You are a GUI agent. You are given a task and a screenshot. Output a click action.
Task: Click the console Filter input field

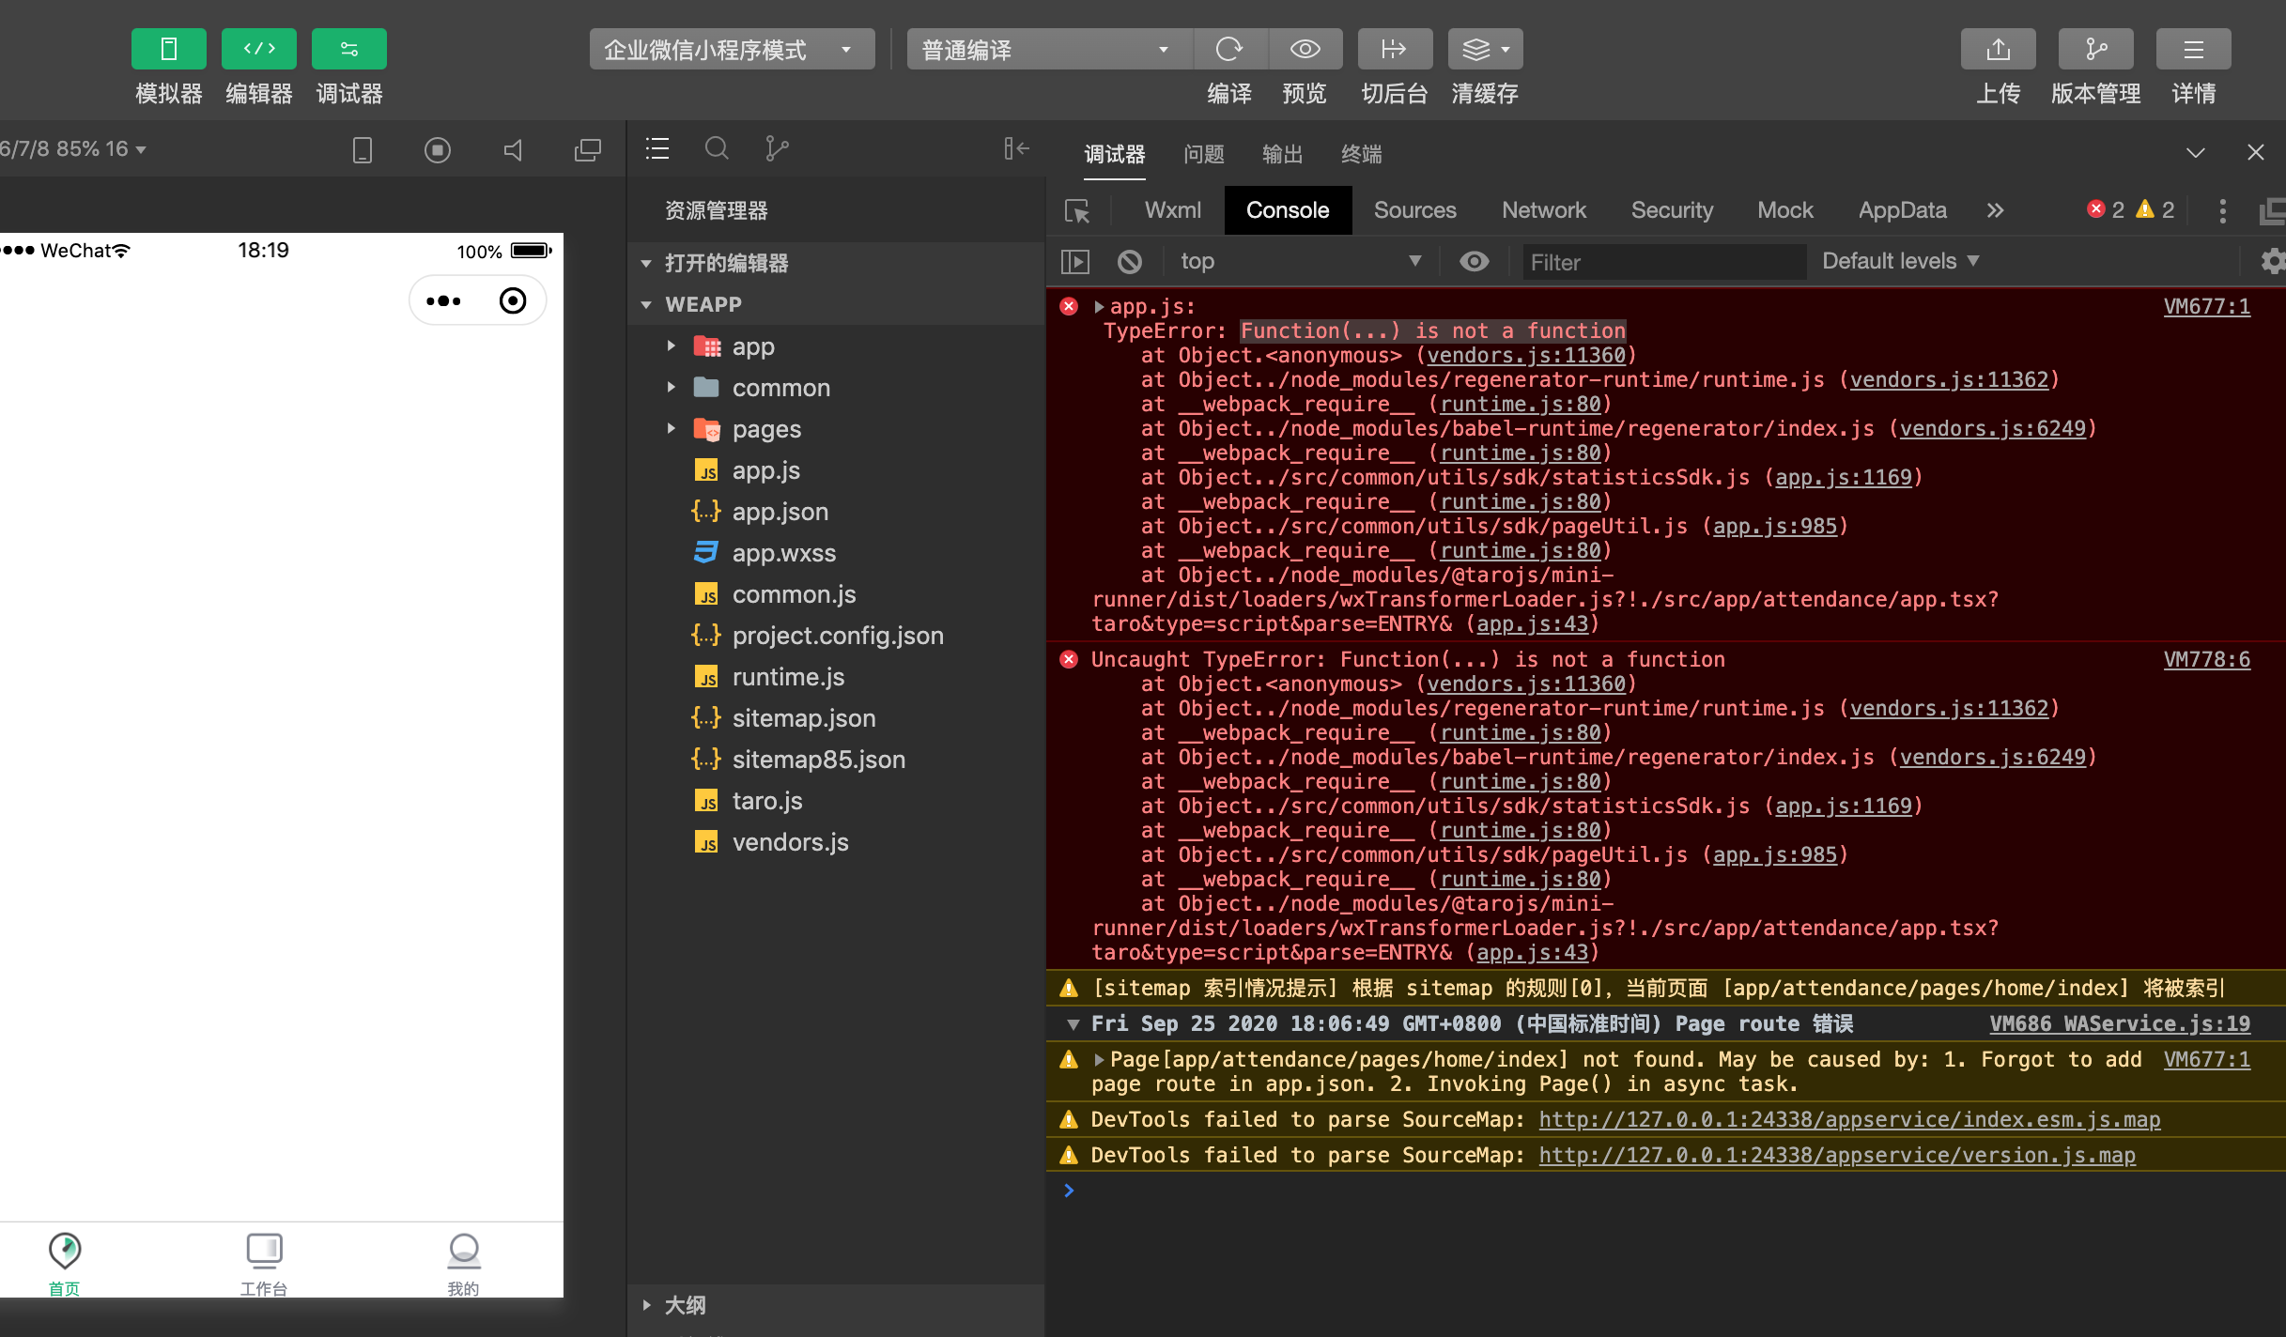(x=1663, y=262)
